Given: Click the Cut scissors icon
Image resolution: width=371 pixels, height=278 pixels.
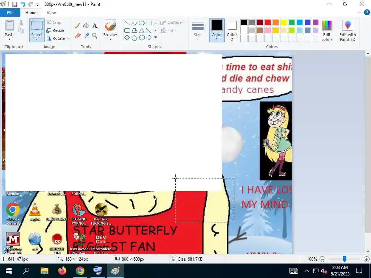Looking at the screenshot, I should [x=21, y=22].
